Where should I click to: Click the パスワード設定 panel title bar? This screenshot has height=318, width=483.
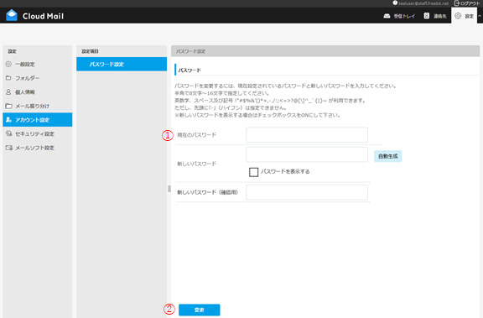click(325, 51)
